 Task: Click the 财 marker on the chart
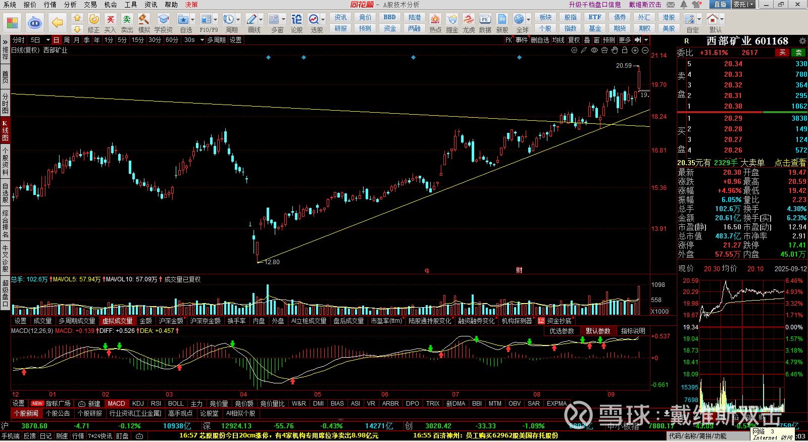(x=519, y=270)
